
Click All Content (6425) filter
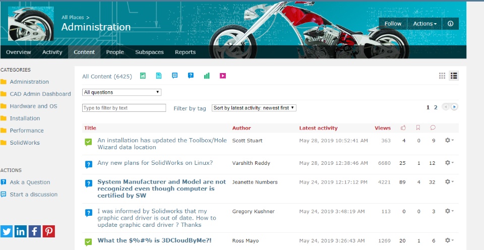click(107, 76)
